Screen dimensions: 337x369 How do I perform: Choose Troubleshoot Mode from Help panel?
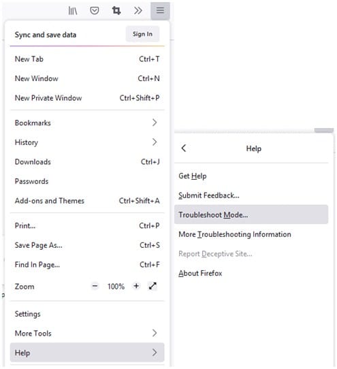(x=251, y=214)
